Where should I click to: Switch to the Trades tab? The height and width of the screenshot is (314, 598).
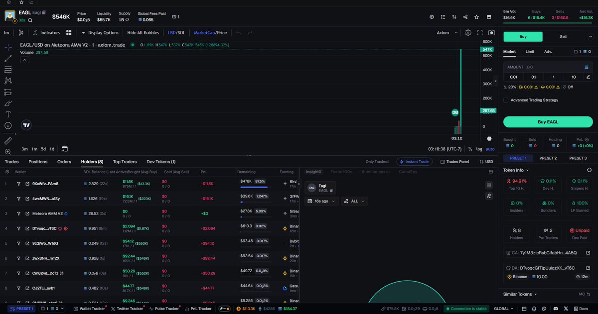[x=11, y=162]
